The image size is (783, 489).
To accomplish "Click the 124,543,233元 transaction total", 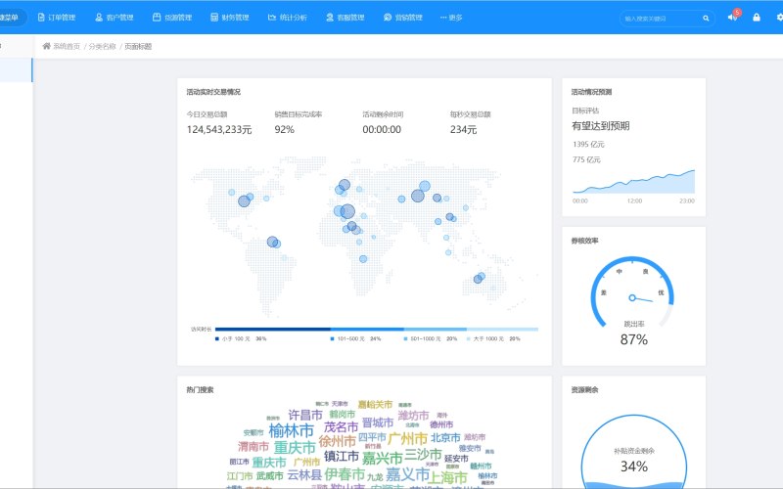I will pyautogui.click(x=219, y=130).
